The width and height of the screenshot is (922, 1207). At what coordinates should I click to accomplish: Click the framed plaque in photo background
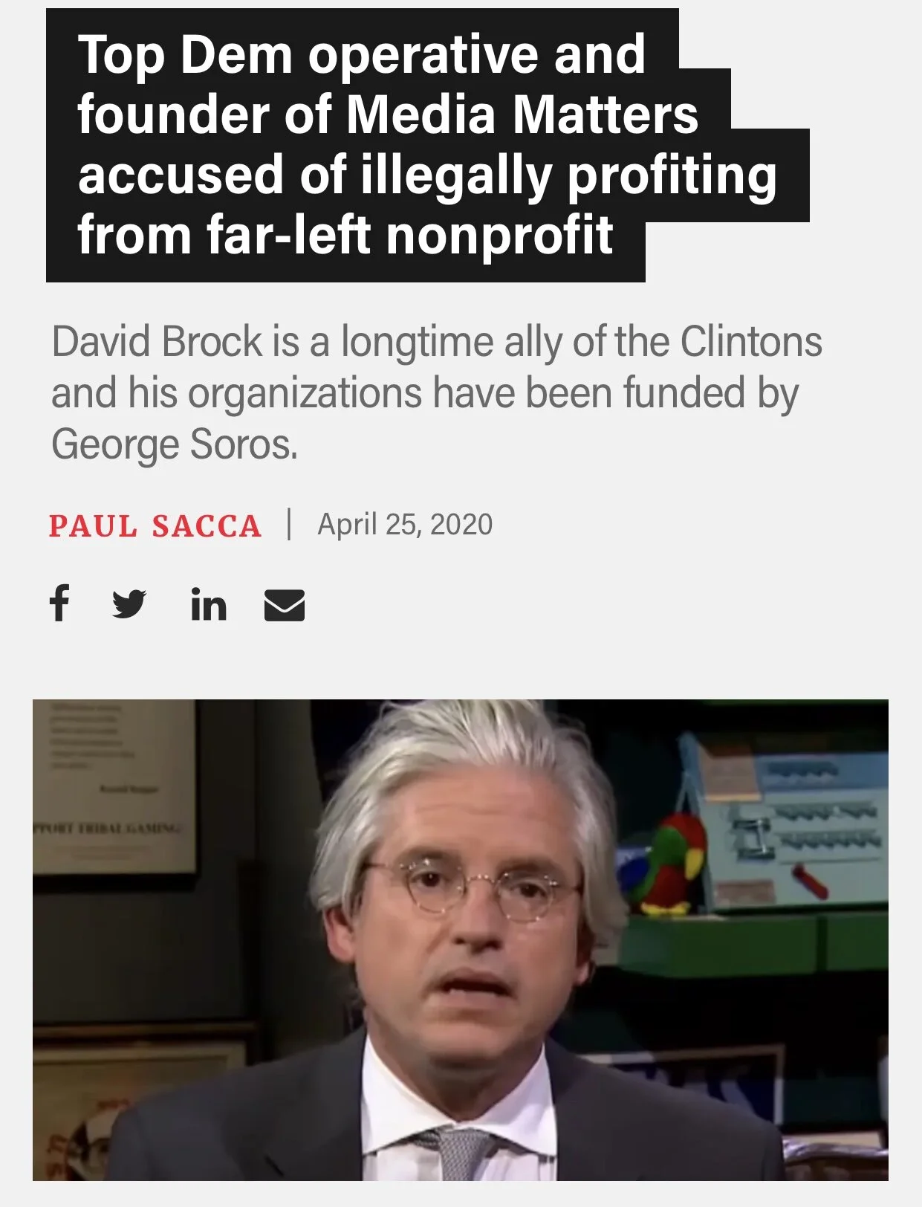111,788
